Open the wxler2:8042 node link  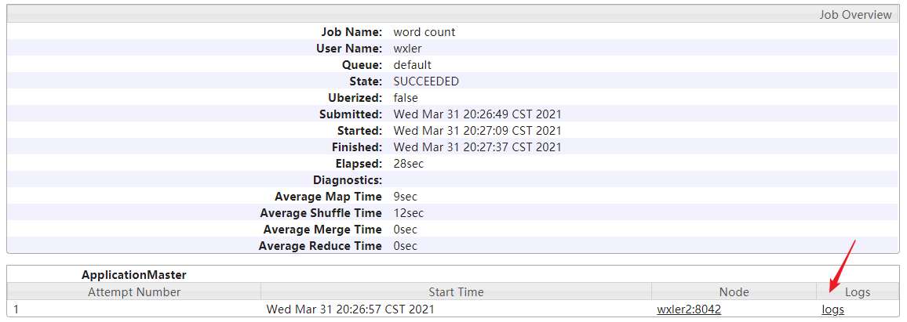[x=688, y=309]
